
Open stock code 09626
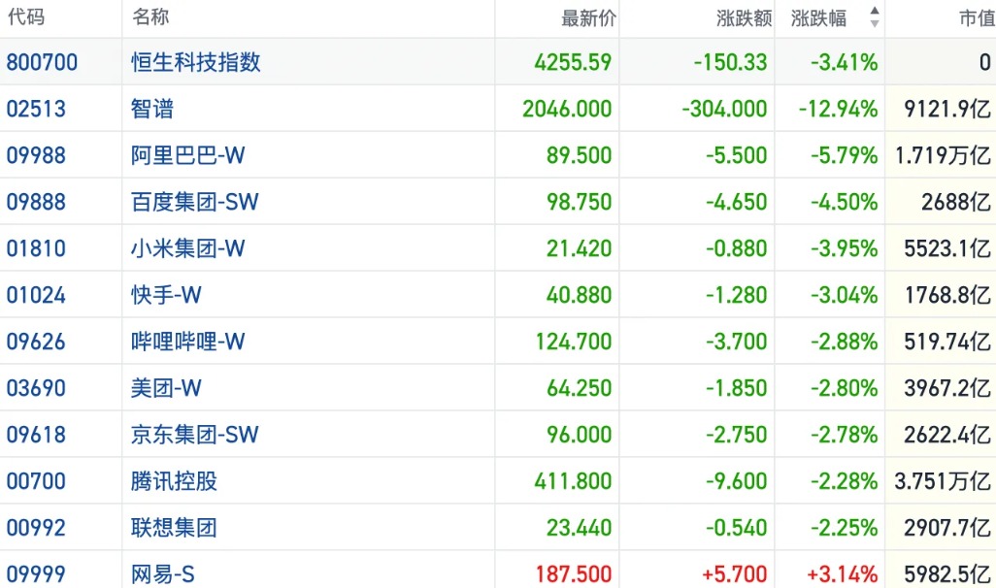pos(36,342)
